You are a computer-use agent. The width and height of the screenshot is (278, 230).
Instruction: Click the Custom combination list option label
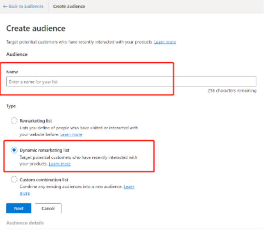[44, 180]
